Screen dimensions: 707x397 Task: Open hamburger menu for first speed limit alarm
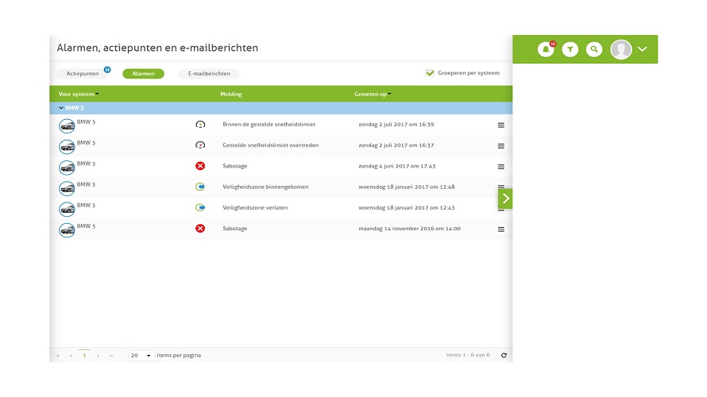pyautogui.click(x=501, y=125)
